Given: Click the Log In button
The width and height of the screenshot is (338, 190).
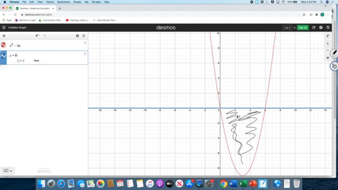Looking at the screenshot, I should click(287, 28).
